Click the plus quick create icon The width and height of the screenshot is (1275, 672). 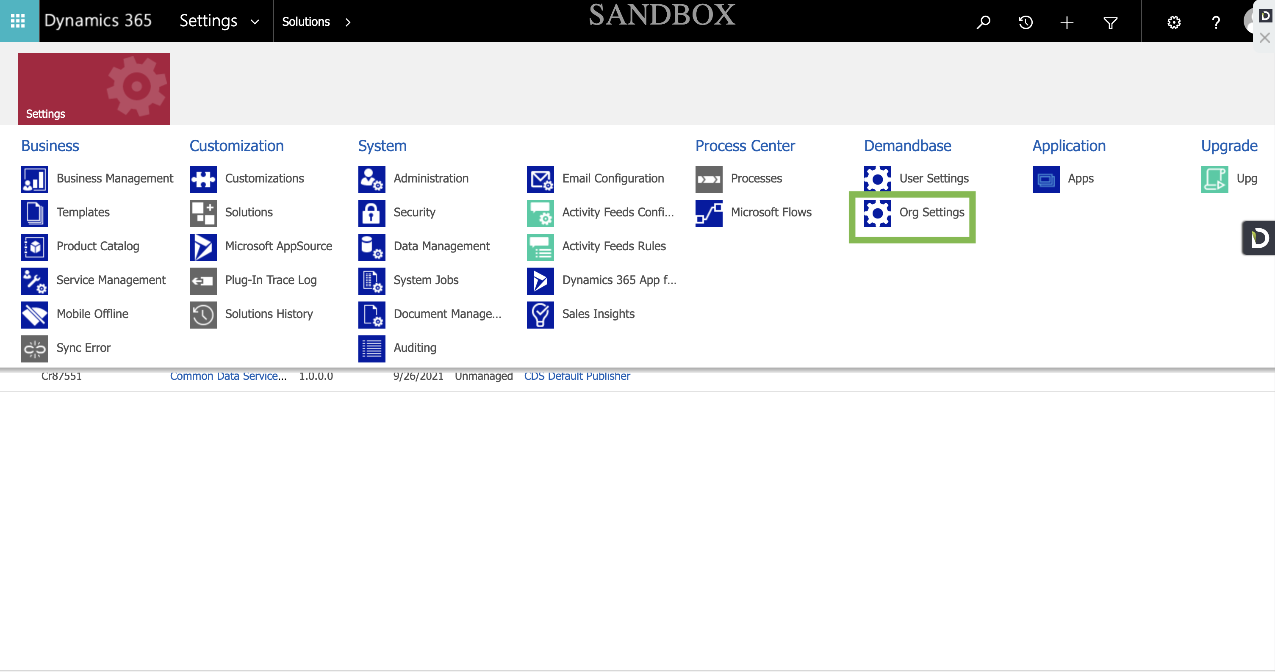tap(1067, 22)
